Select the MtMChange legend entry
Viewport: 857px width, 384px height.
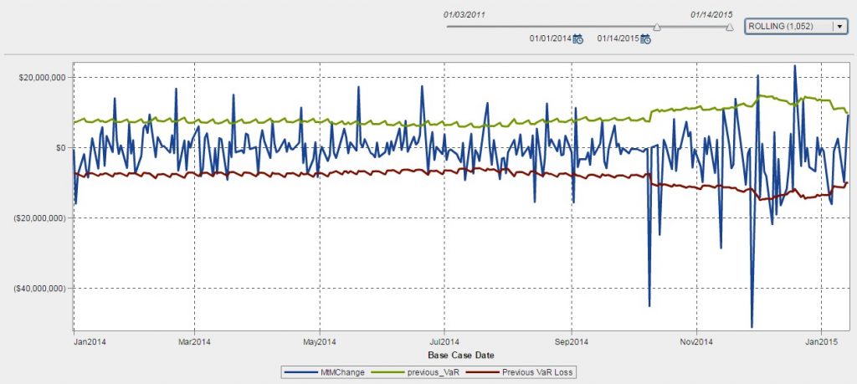pyautogui.click(x=326, y=372)
